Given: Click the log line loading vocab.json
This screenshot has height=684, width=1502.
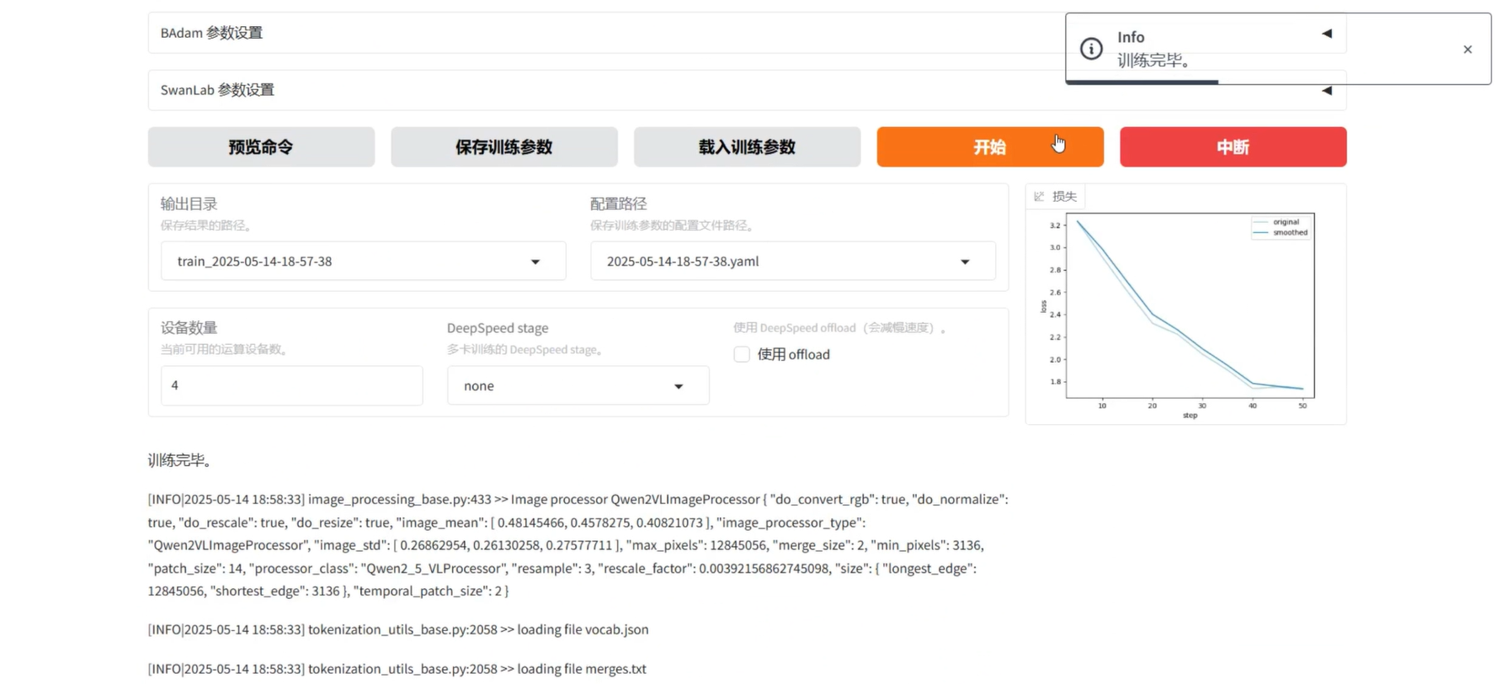Looking at the screenshot, I should (398, 629).
